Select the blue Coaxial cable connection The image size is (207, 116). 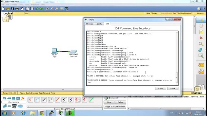coord(71,100)
